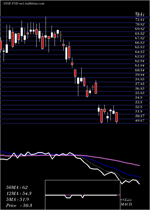Screen dimensions: 150x210
Task: Click the pink 50MA line's right end
Action: [139, 166]
